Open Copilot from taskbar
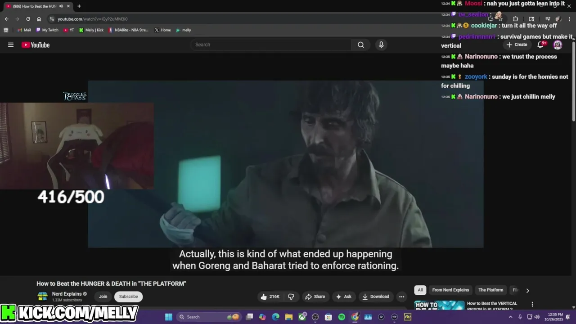 tap(262, 317)
